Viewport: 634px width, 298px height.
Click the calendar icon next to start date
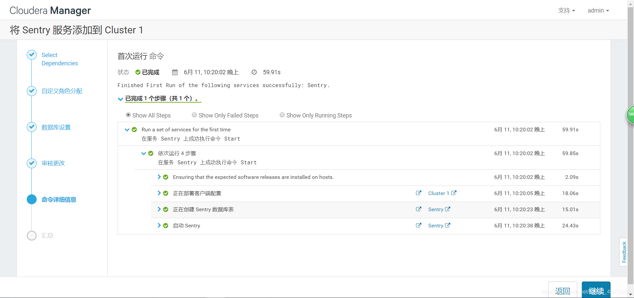click(x=175, y=72)
